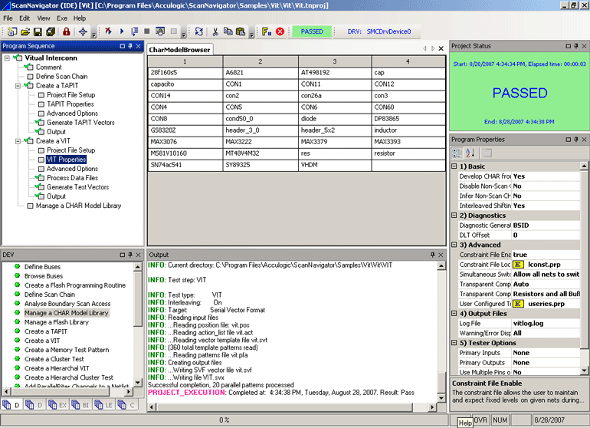Viewport: 590px width, 428px height.
Task: Click the red X run-arrow icon
Action: pyautogui.click(x=108, y=31)
